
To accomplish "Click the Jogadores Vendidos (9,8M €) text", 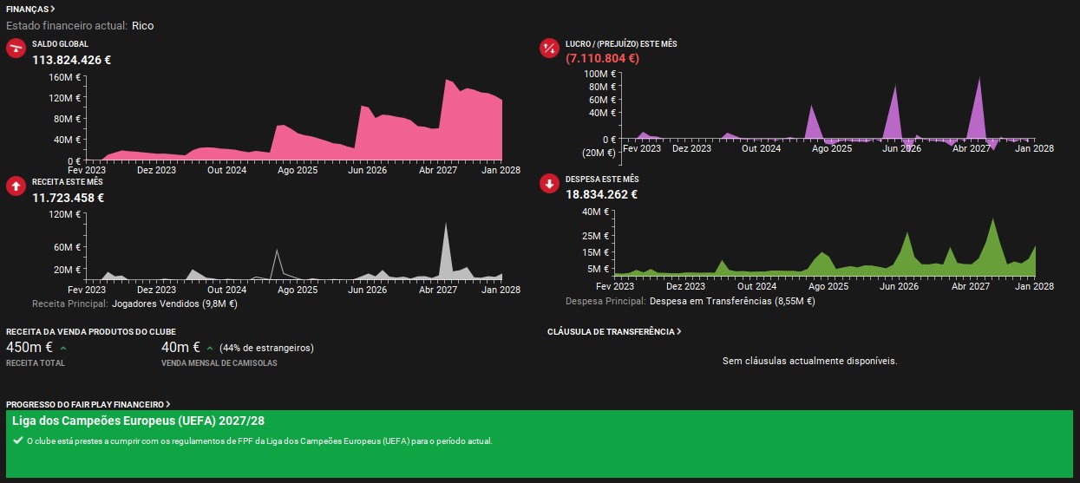I will click(x=175, y=304).
